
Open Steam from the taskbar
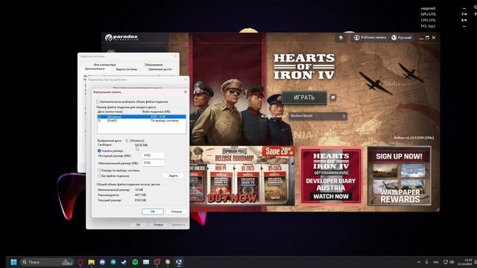(124, 262)
